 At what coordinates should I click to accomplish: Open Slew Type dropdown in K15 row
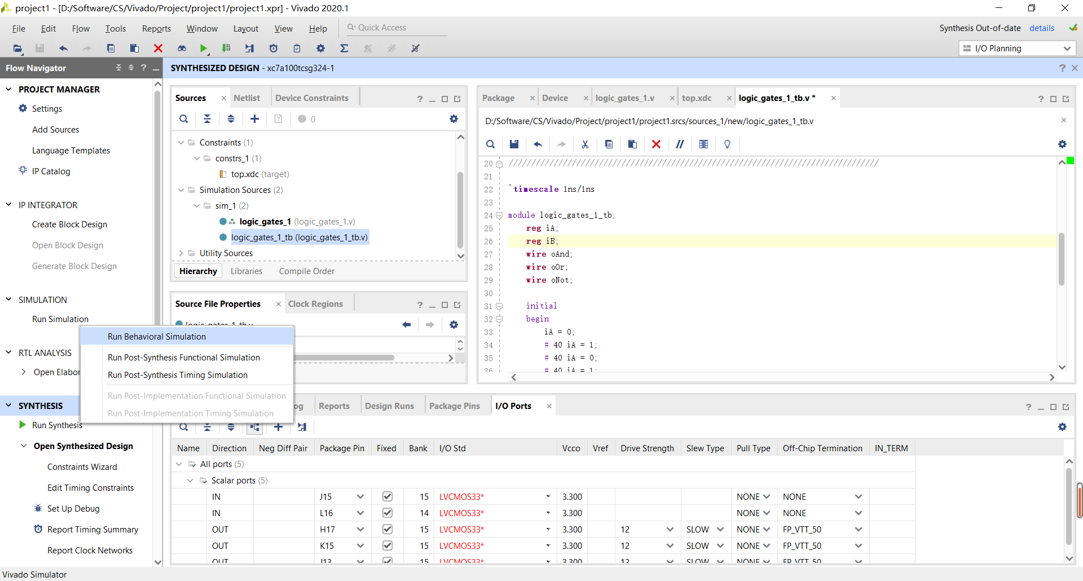click(x=720, y=546)
